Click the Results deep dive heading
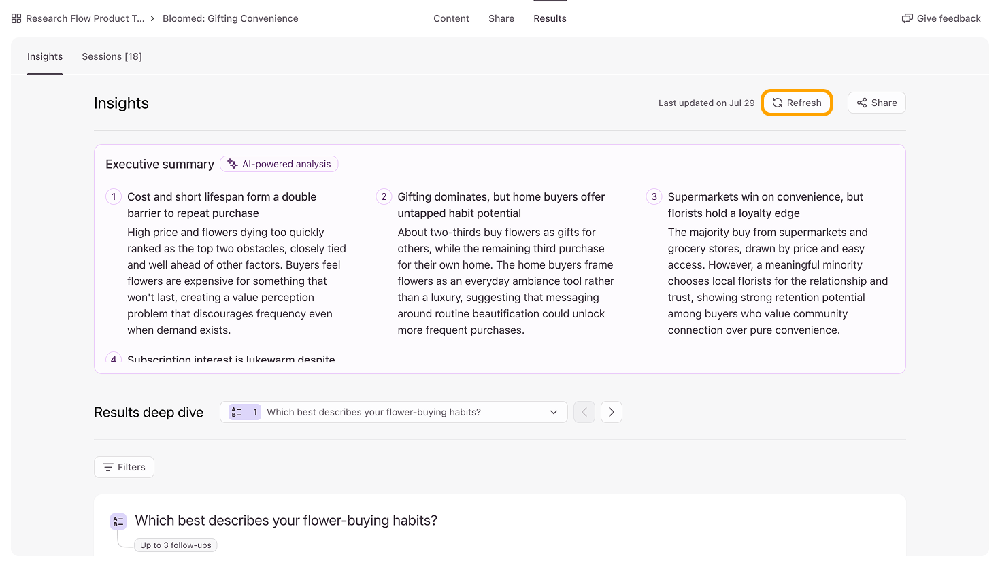Viewport: 1000px width, 567px height. (148, 412)
